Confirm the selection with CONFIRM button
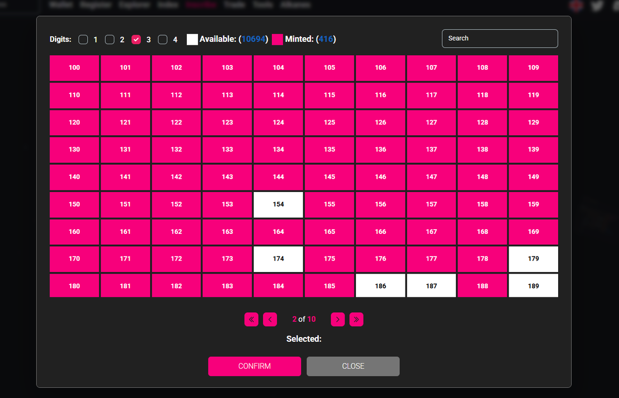The height and width of the screenshot is (398, 619). tap(254, 366)
